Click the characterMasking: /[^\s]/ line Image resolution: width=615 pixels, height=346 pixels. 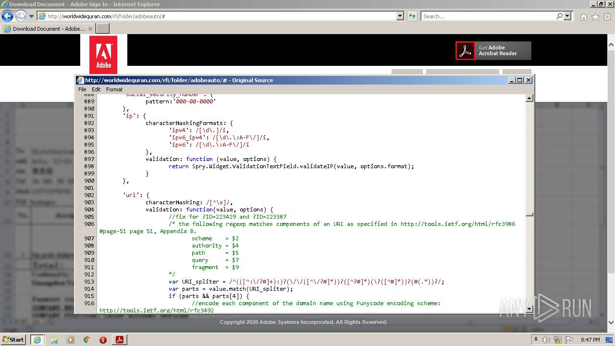(x=189, y=202)
